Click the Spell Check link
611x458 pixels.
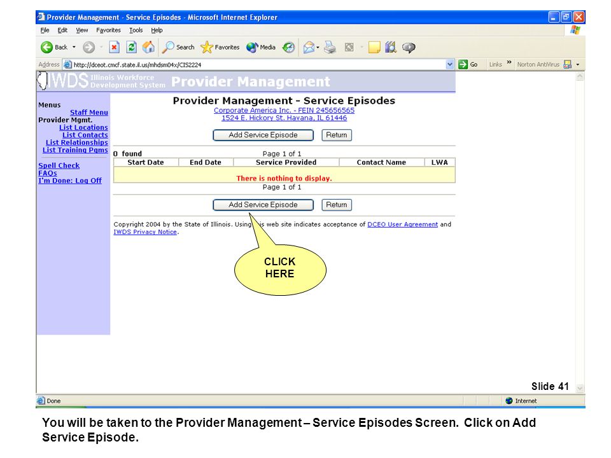pos(59,165)
